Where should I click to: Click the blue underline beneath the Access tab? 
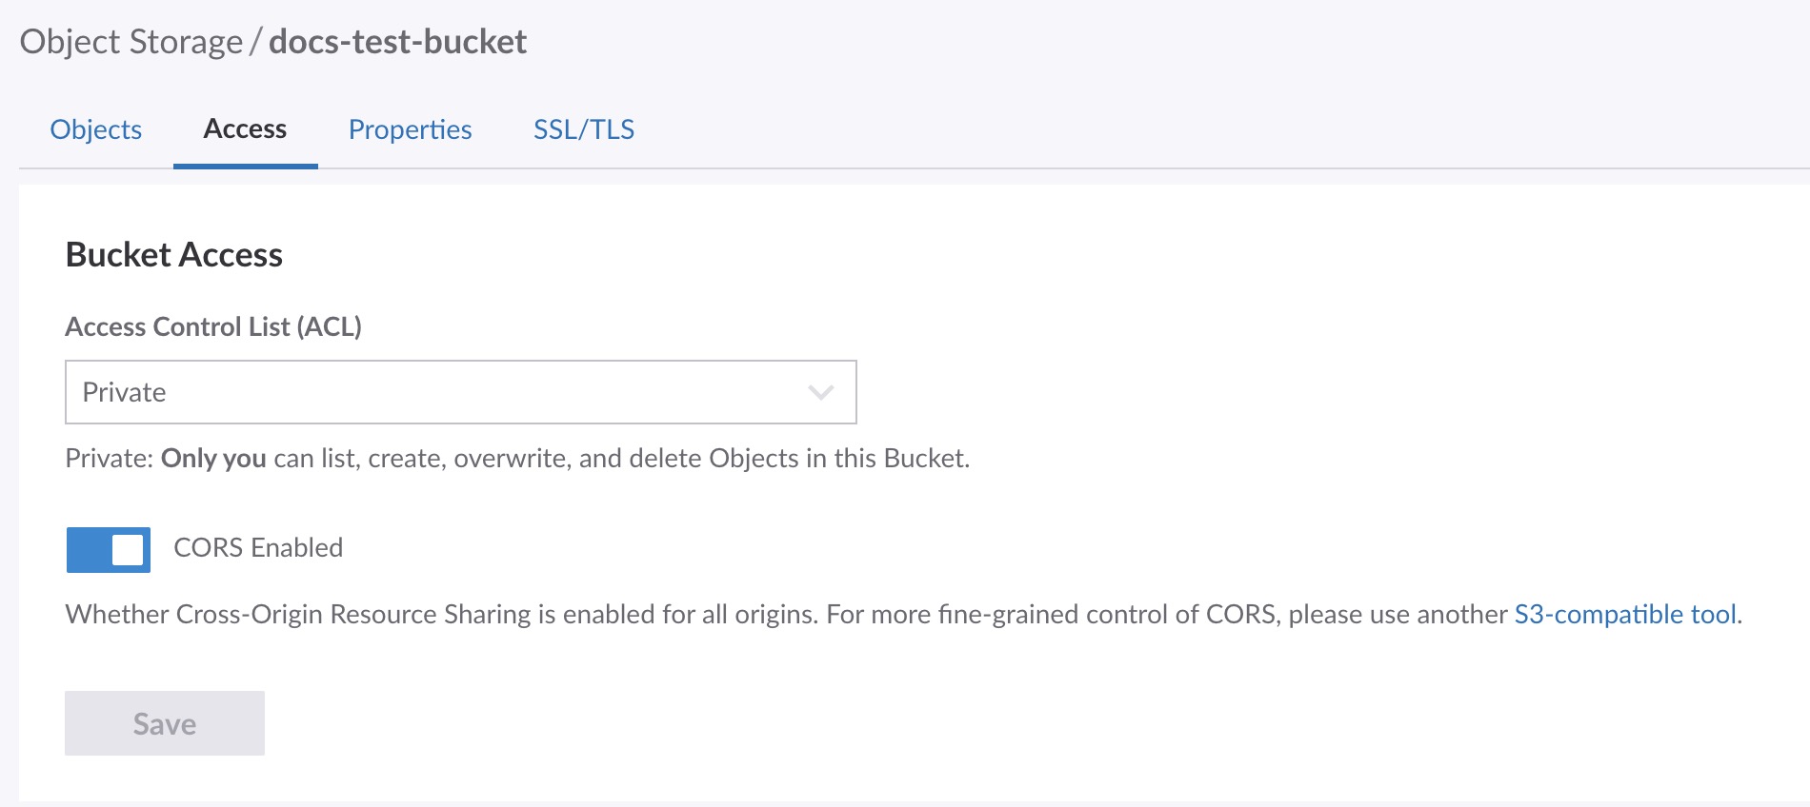[245, 166]
